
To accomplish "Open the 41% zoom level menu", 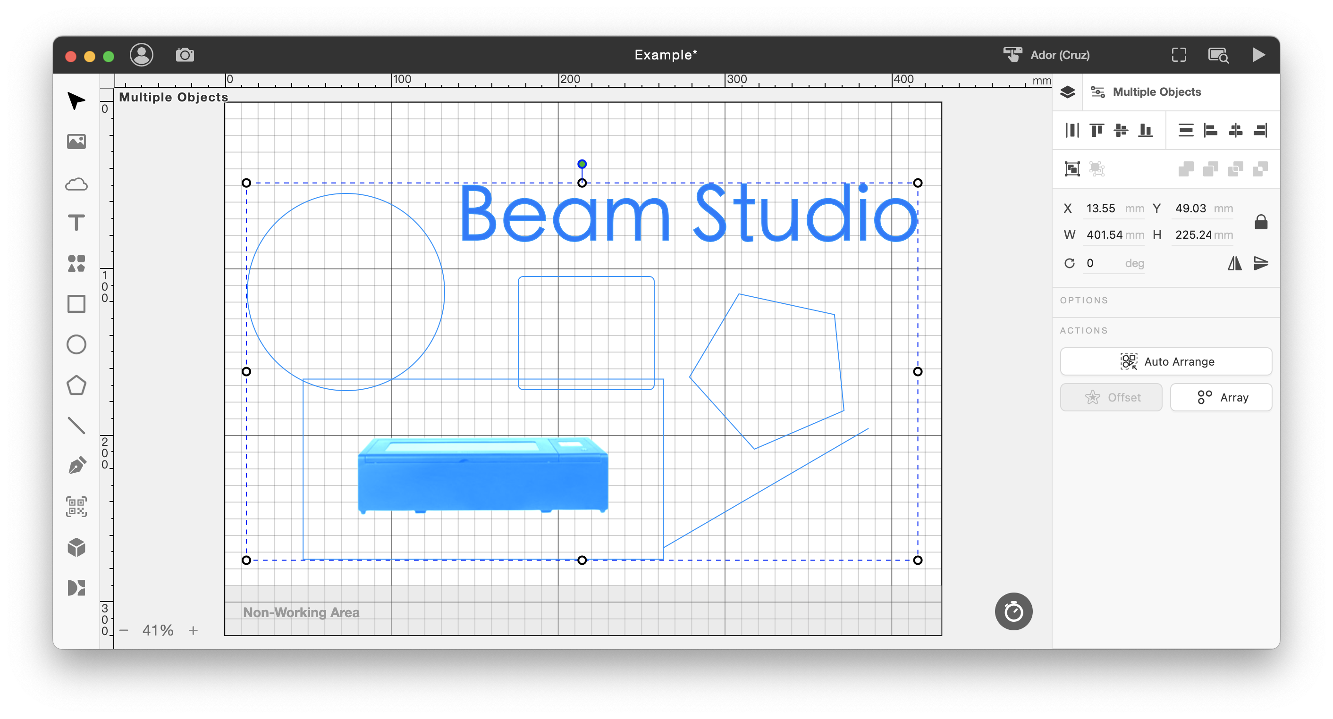I will click(158, 630).
